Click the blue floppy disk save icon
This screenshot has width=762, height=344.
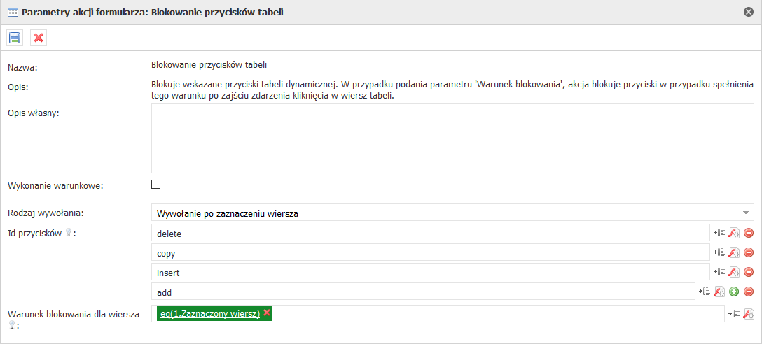point(15,38)
